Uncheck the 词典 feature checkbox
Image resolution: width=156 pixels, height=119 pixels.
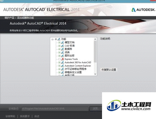coord(59,52)
